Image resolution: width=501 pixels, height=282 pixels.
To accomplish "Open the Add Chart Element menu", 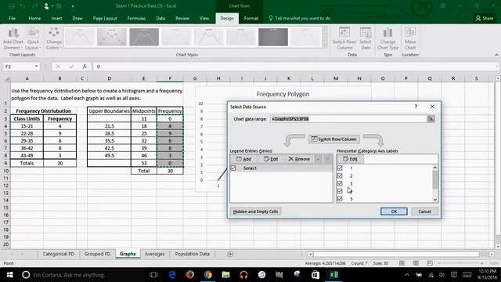I will [x=13, y=38].
